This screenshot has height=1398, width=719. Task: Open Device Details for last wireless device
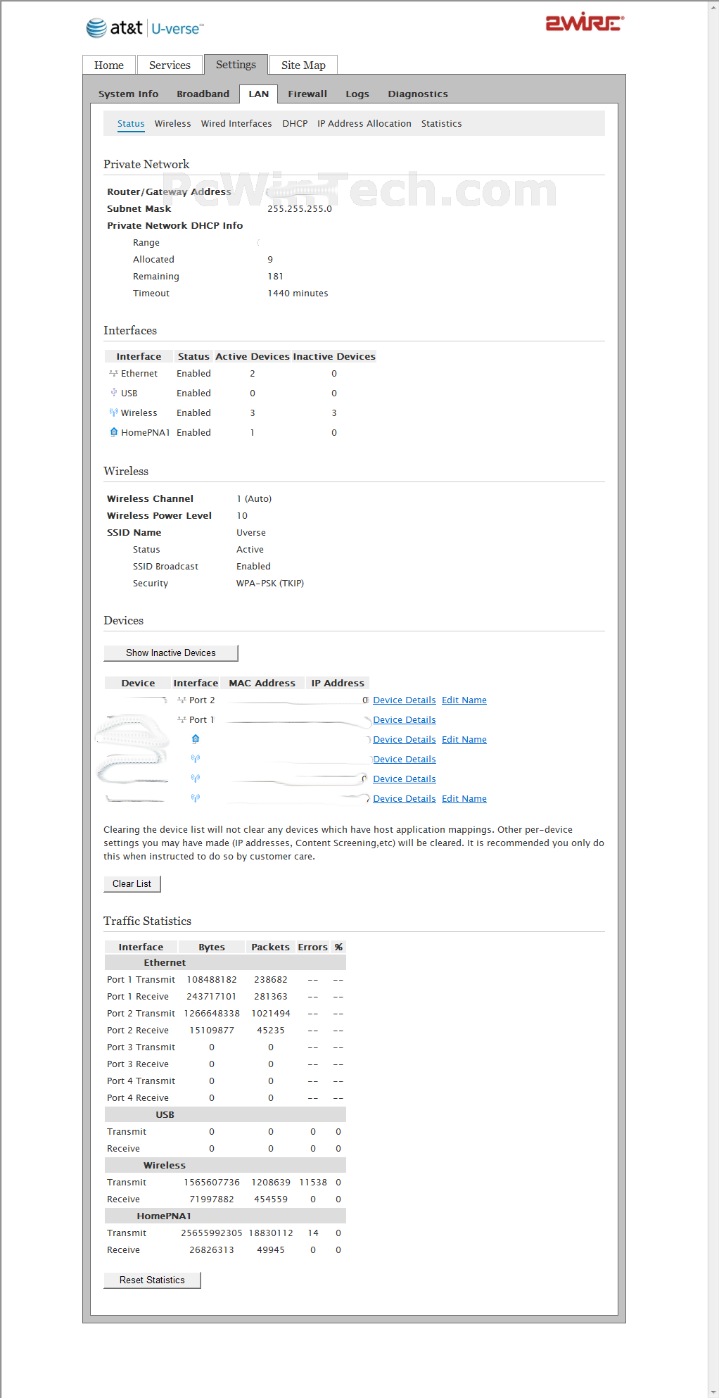(405, 799)
